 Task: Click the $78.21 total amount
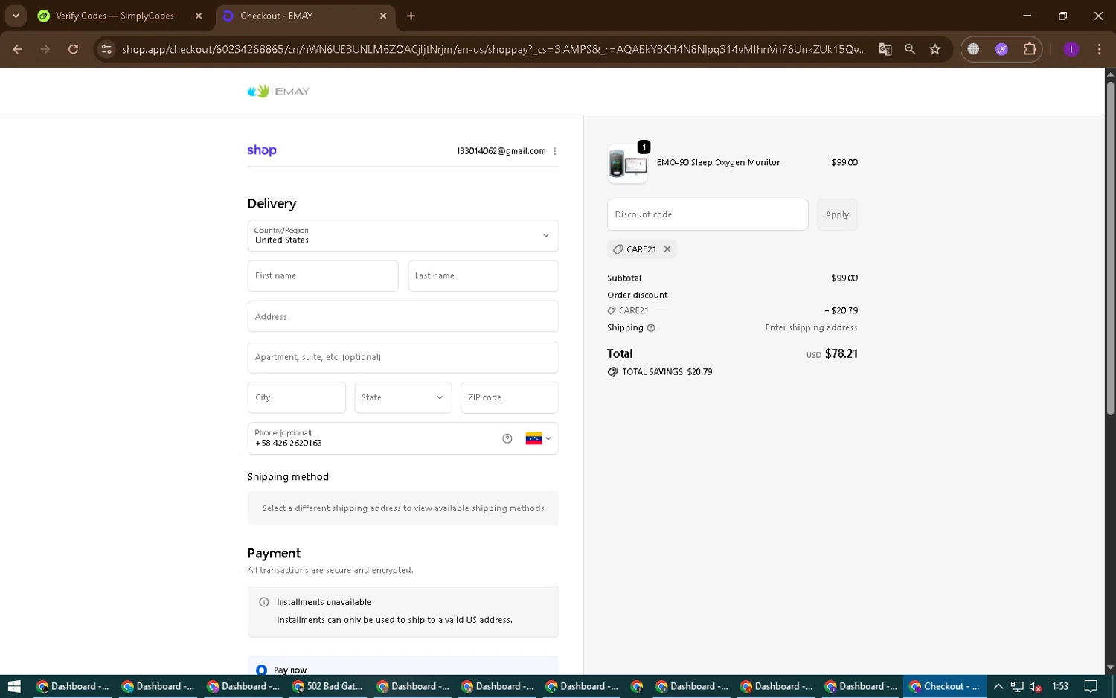[841, 354]
